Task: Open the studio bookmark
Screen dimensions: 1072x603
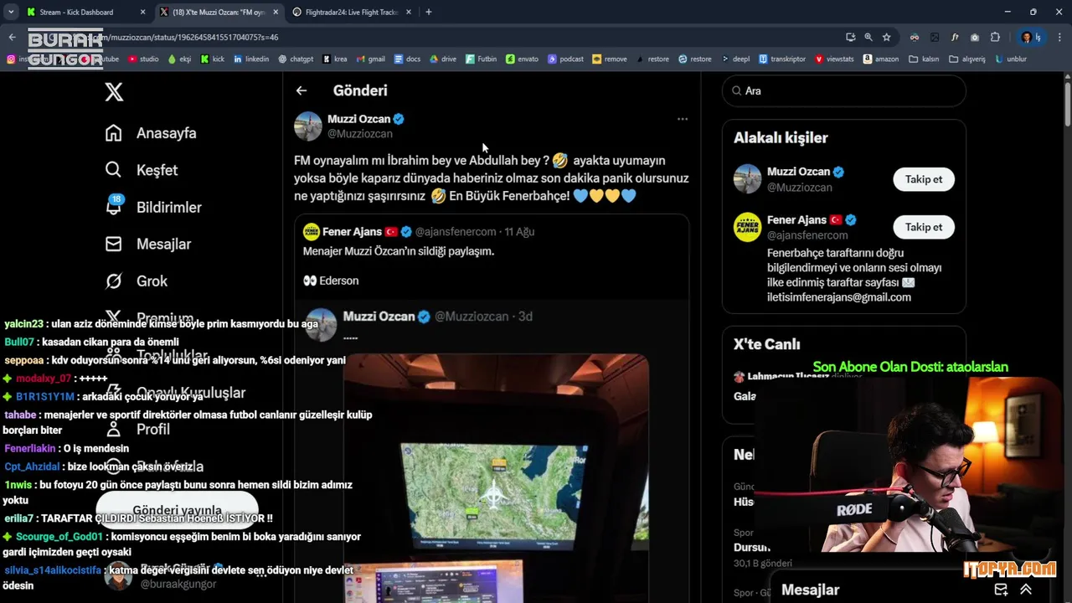Action: coord(143,59)
